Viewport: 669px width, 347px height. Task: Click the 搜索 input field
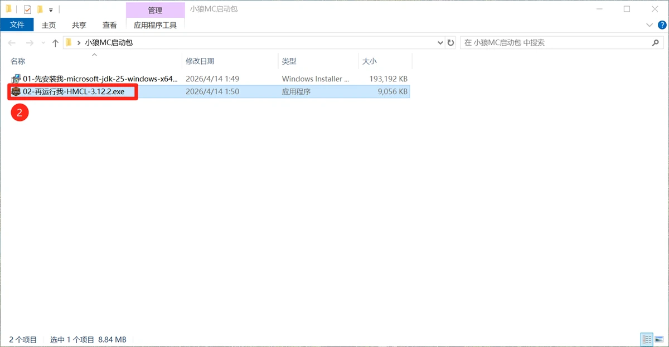pos(555,43)
